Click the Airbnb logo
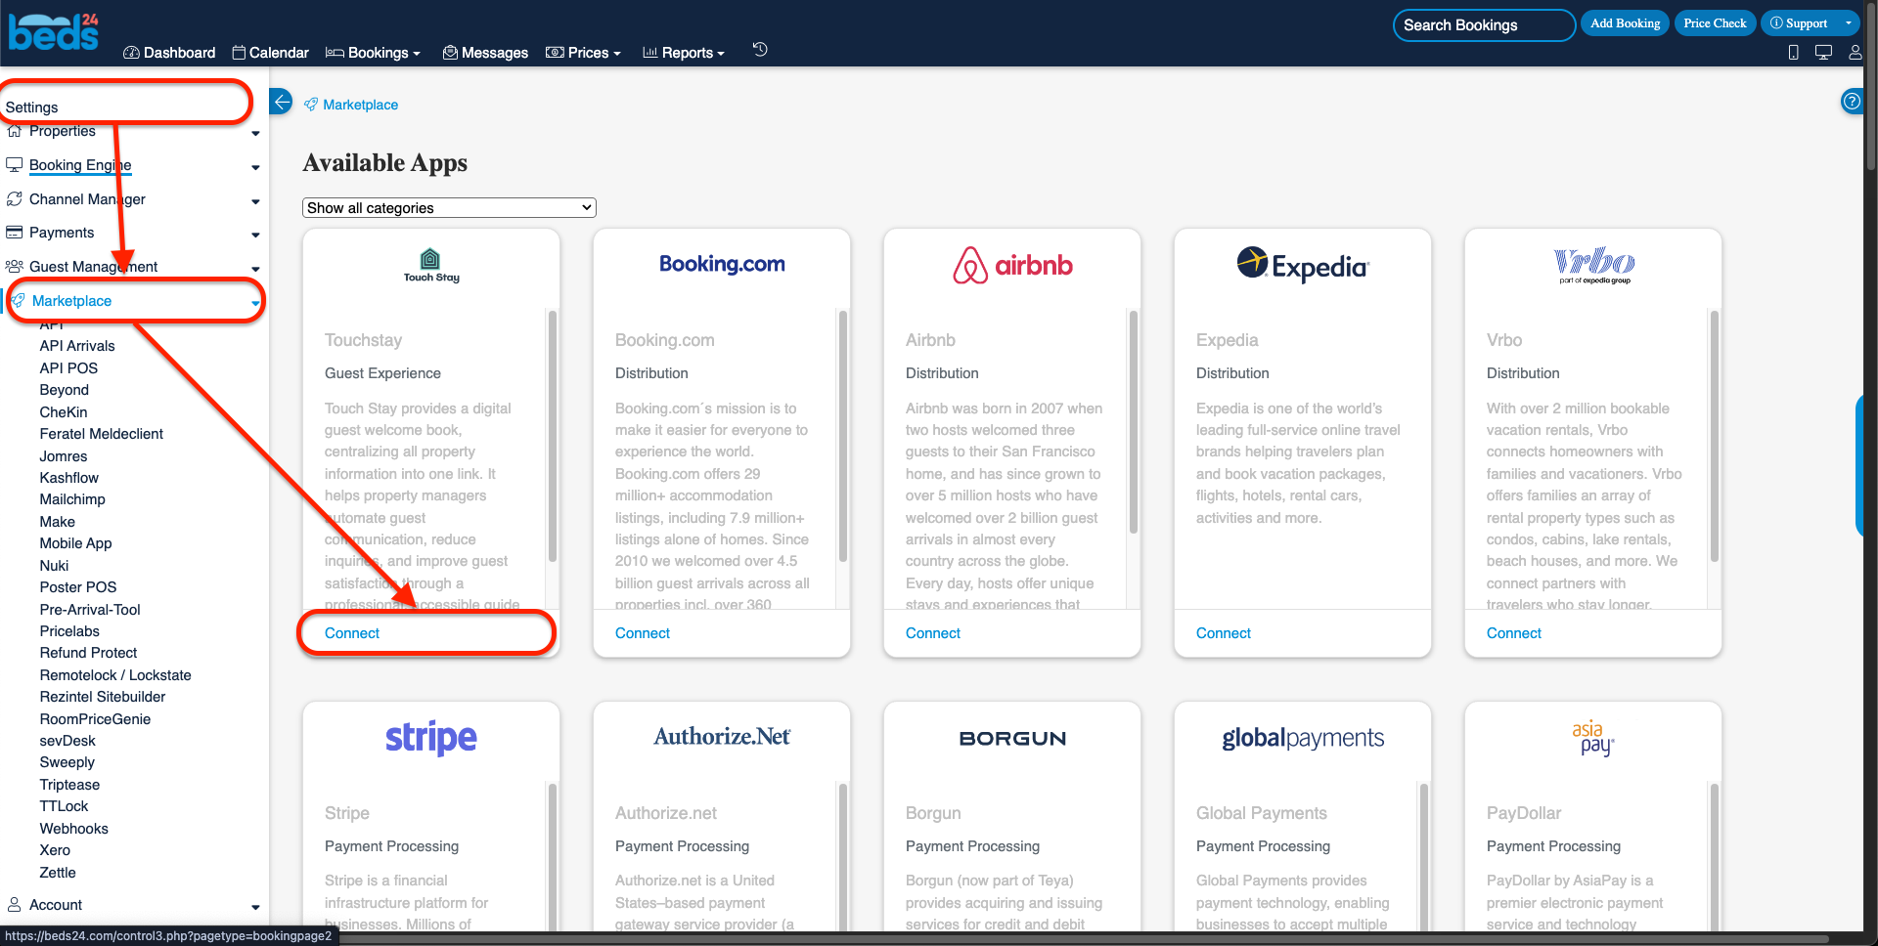Image resolution: width=1878 pixels, height=946 pixels. [1012, 265]
